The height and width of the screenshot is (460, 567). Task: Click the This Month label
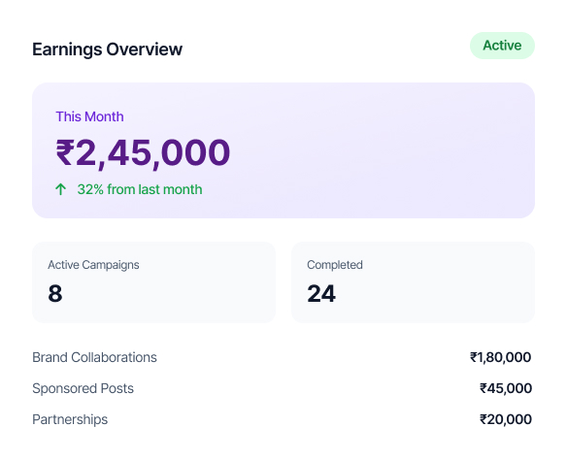coord(89,116)
